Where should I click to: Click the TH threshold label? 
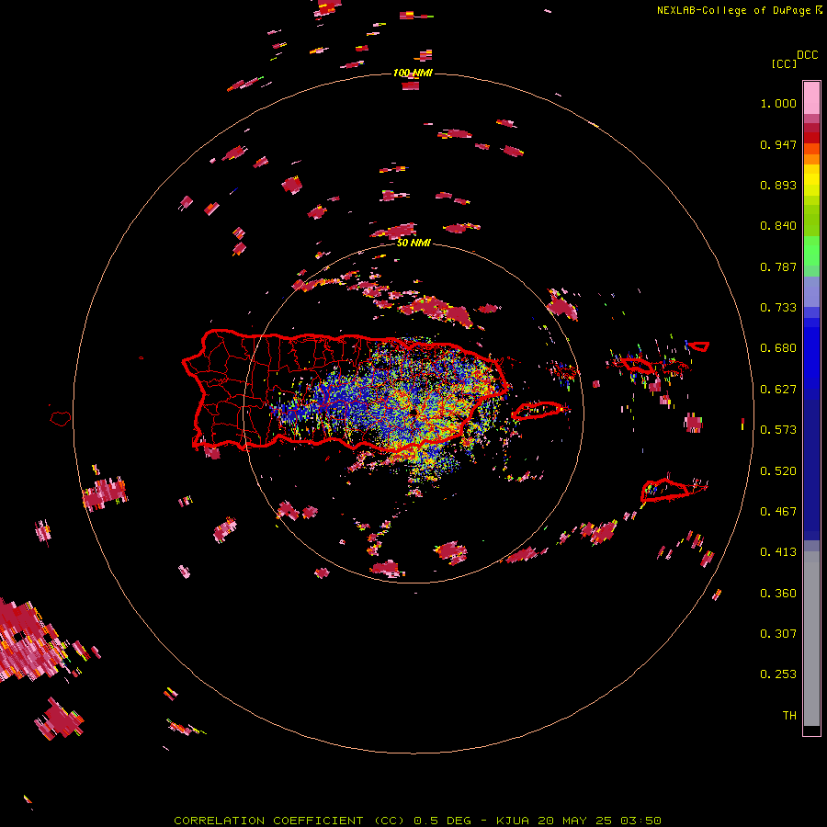pos(789,716)
